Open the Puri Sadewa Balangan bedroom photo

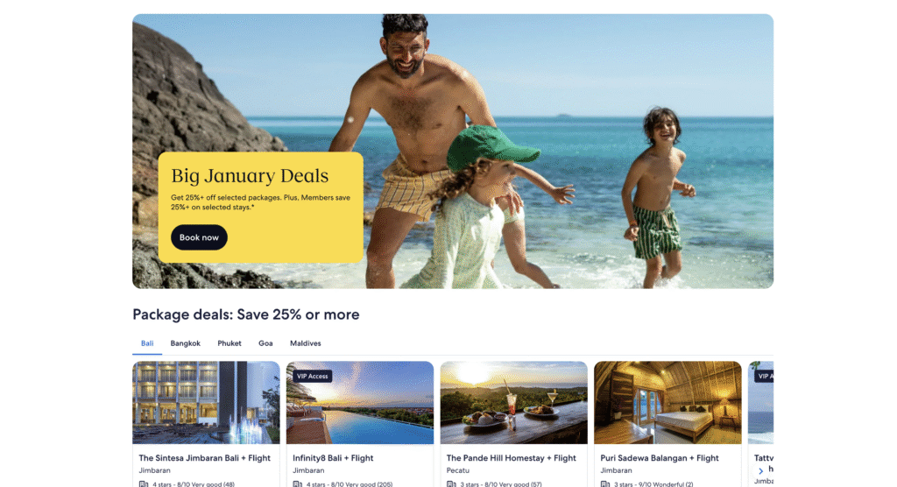667,402
